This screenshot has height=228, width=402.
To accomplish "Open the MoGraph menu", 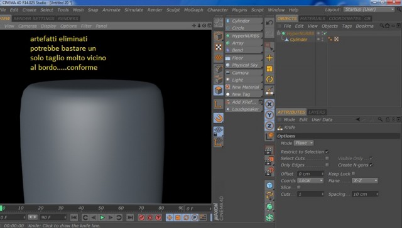I will tap(193, 10).
